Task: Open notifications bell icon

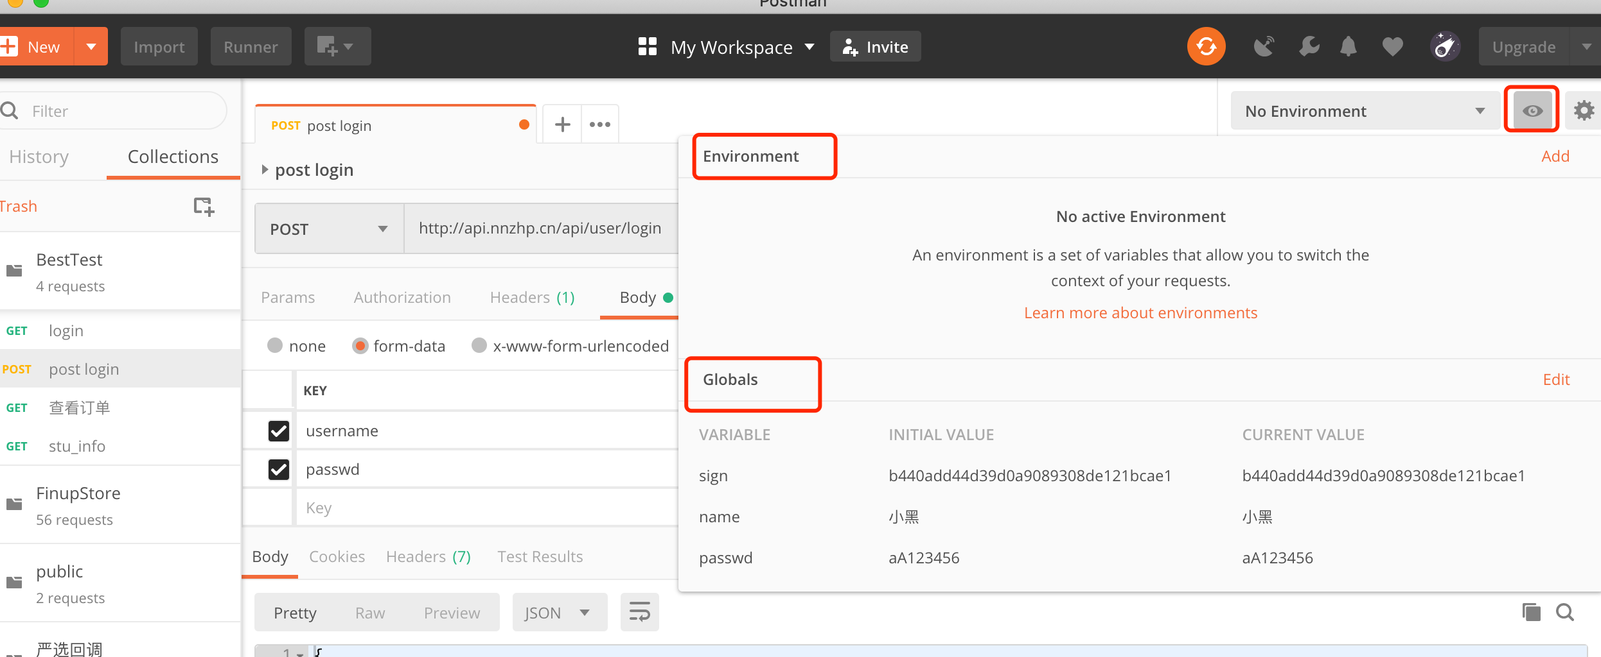Action: pos(1349,46)
